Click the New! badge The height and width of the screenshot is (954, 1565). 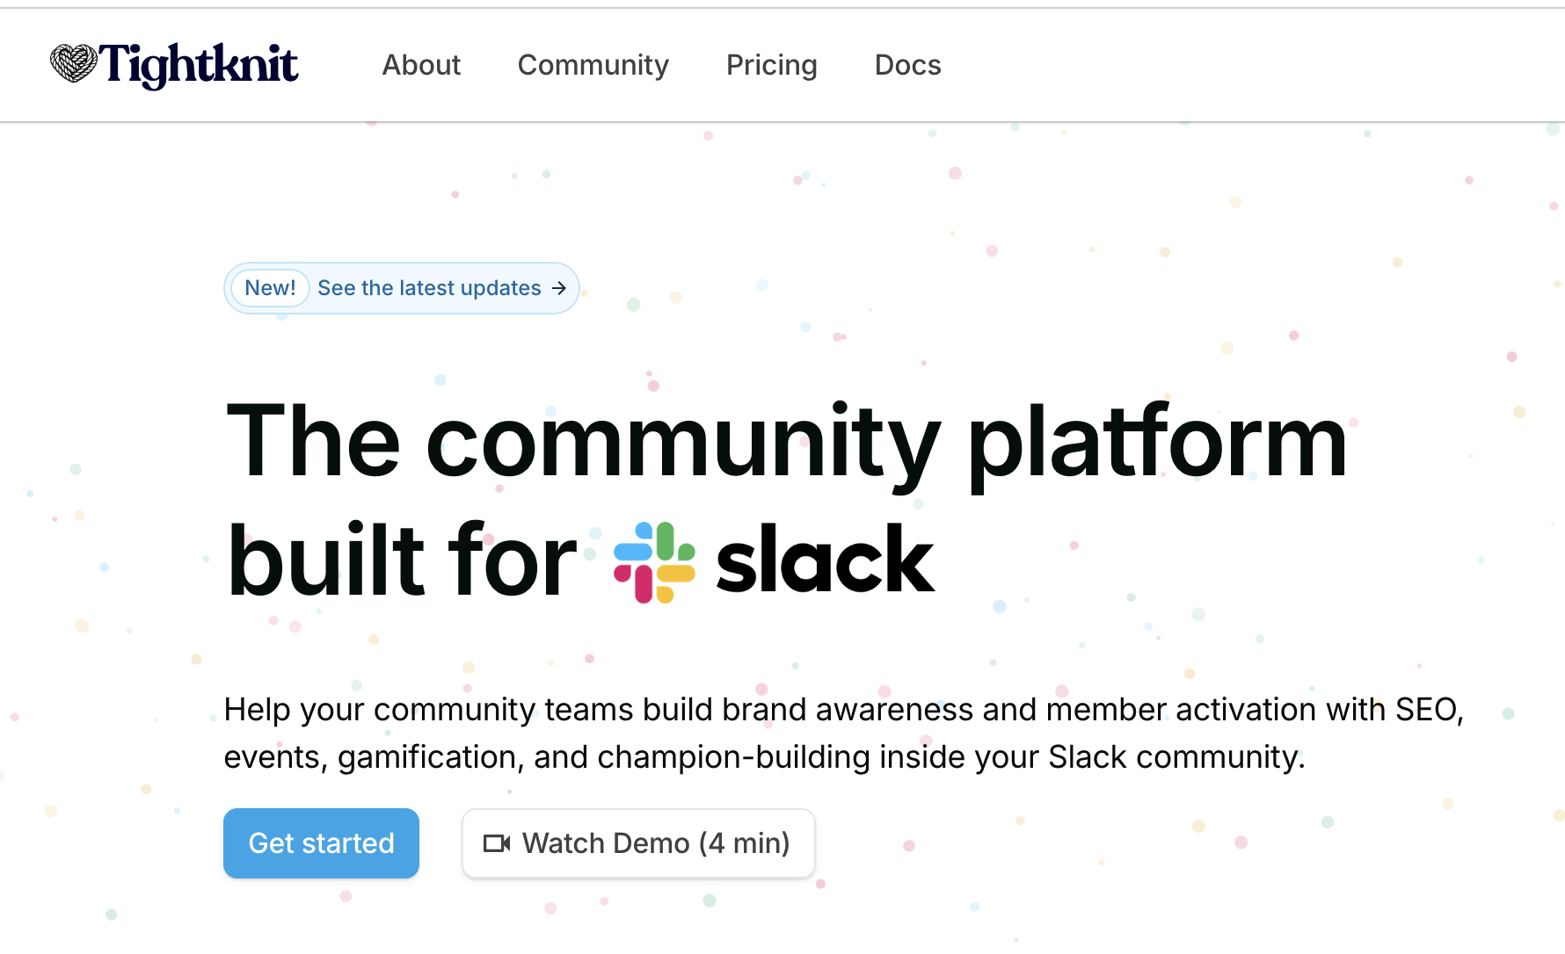(x=270, y=288)
